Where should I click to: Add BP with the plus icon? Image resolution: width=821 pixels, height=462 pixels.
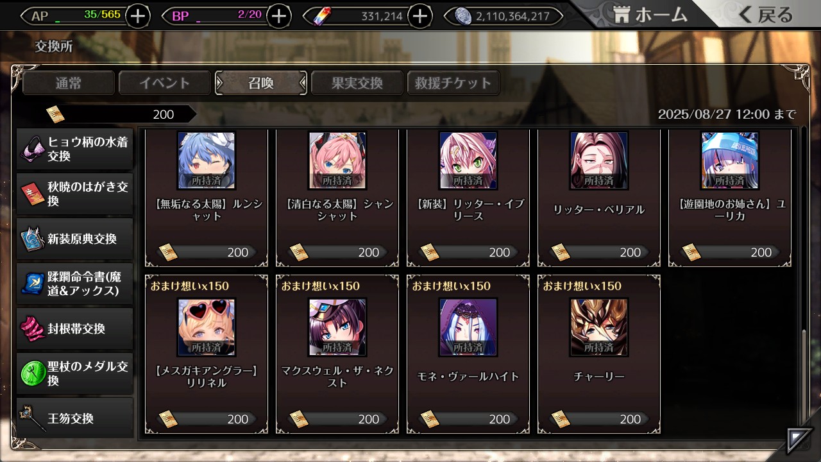[278, 16]
